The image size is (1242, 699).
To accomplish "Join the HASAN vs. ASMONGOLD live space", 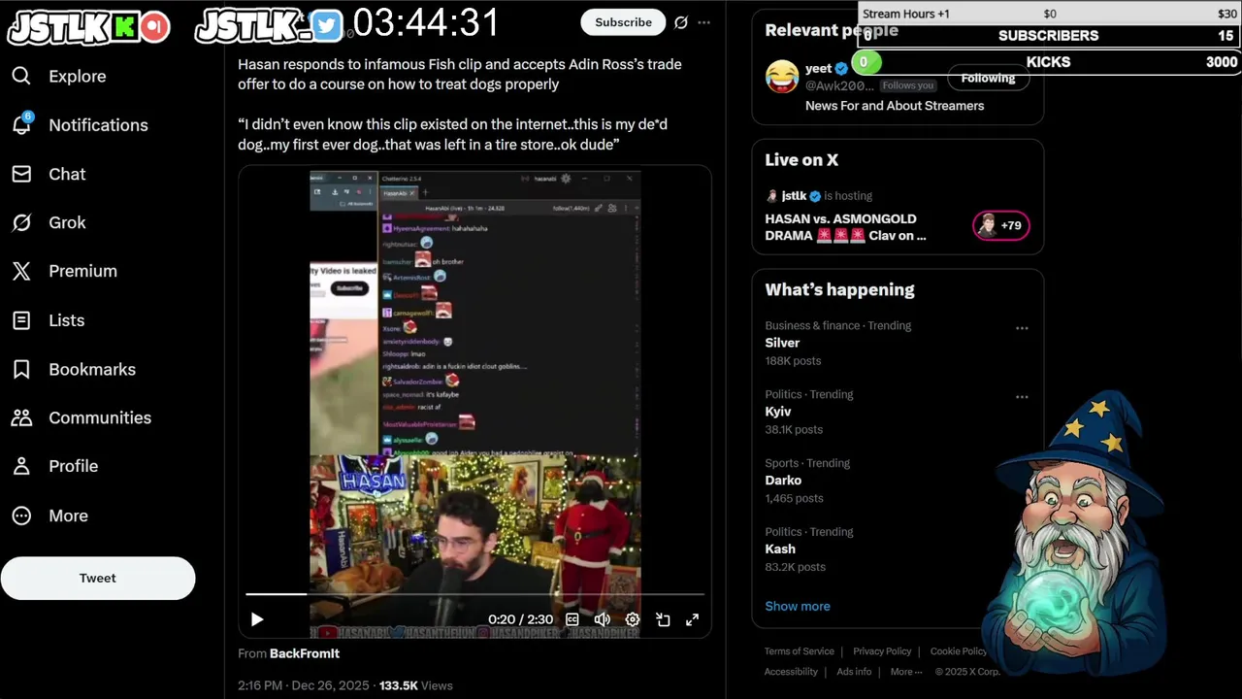I will point(845,227).
